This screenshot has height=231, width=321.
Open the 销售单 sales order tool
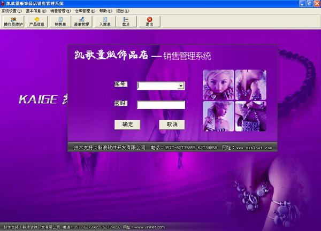(60, 22)
